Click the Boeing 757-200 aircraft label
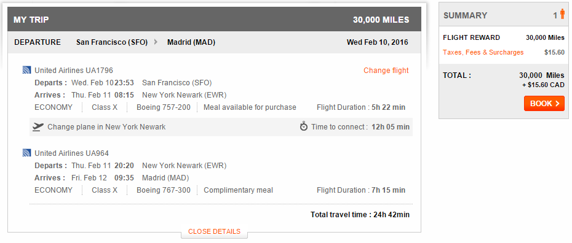The width and height of the screenshot is (572, 243). pyautogui.click(x=164, y=107)
